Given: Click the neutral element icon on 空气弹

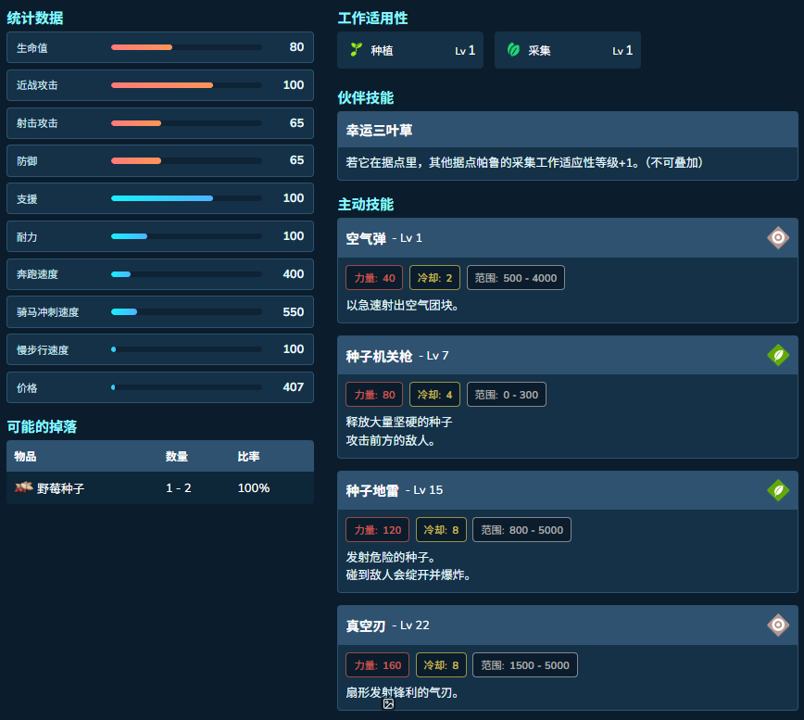Looking at the screenshot, I should [778, 237].
